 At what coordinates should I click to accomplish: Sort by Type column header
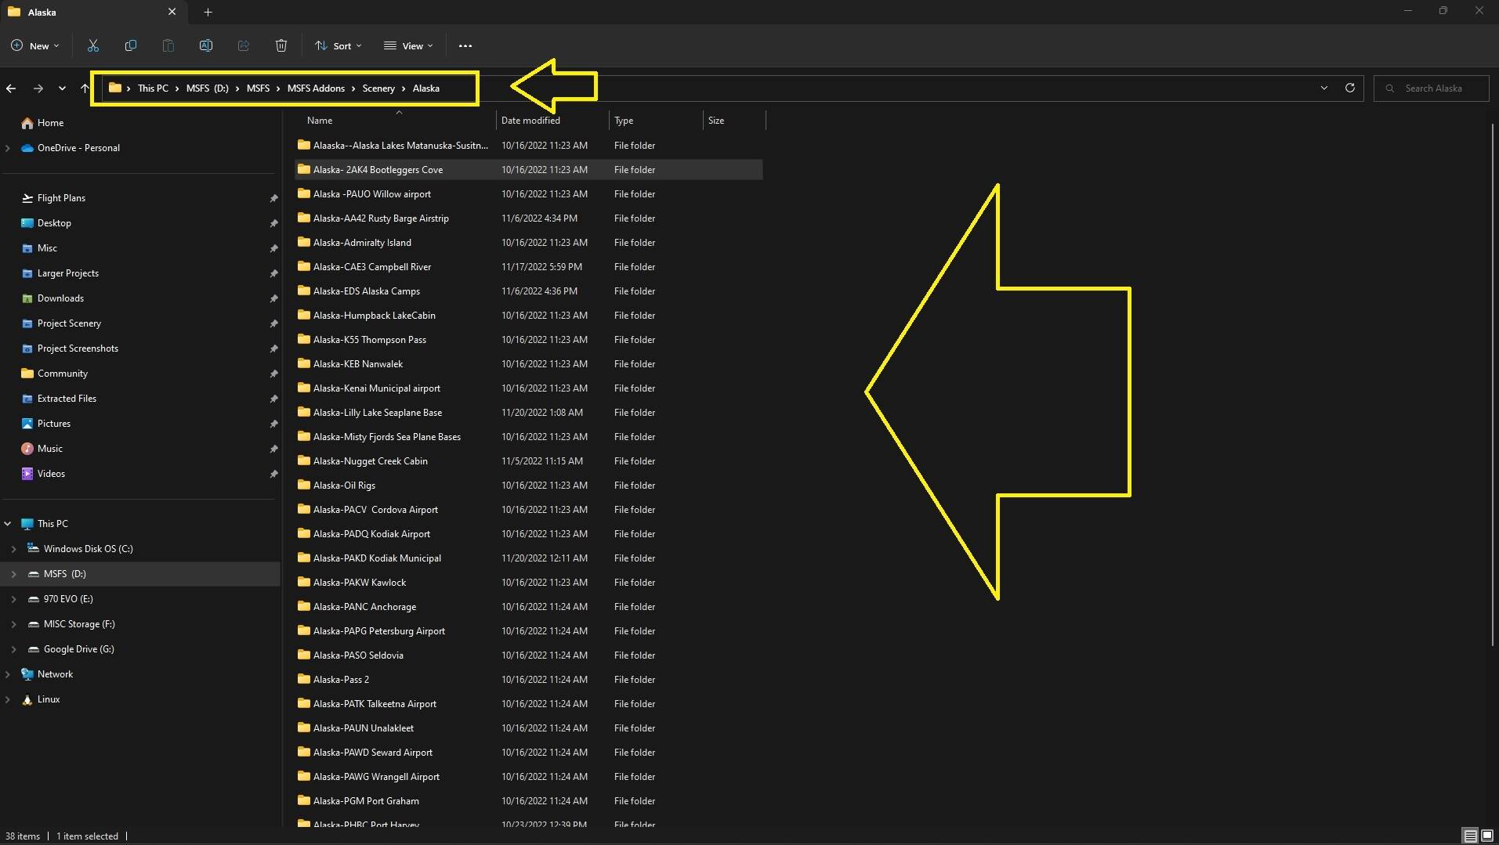656,121
